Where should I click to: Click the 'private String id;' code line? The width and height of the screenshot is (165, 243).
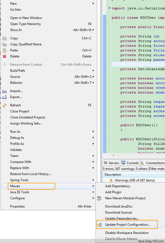(x=140, y=36)
